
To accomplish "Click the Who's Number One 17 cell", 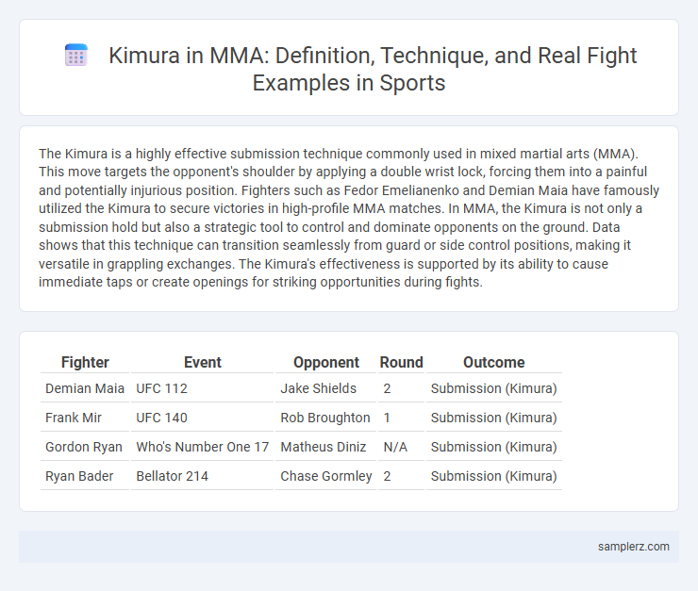I will (x=203, y=447).
